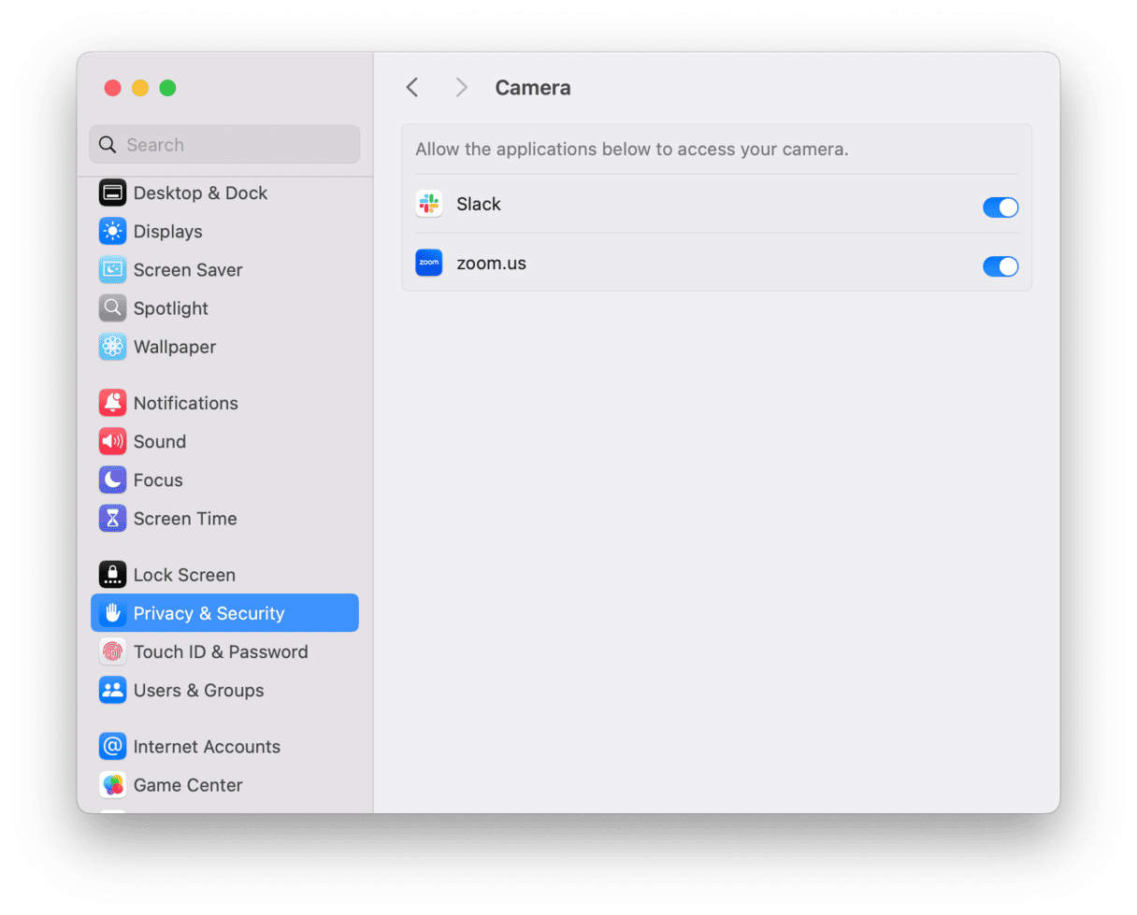Open Notifications settings
1137x915 pixels.
(224, 403)
